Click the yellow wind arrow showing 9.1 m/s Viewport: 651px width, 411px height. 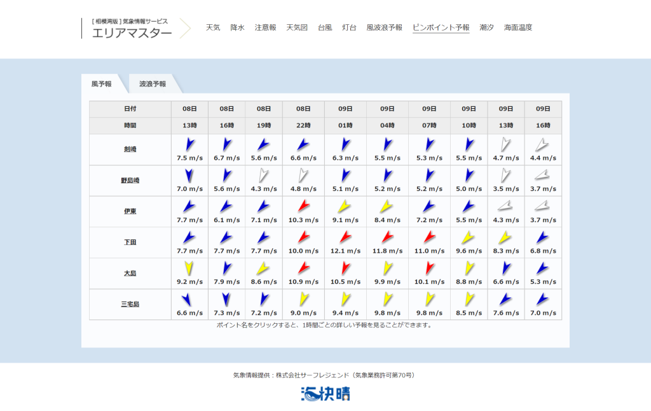[345, 206]
